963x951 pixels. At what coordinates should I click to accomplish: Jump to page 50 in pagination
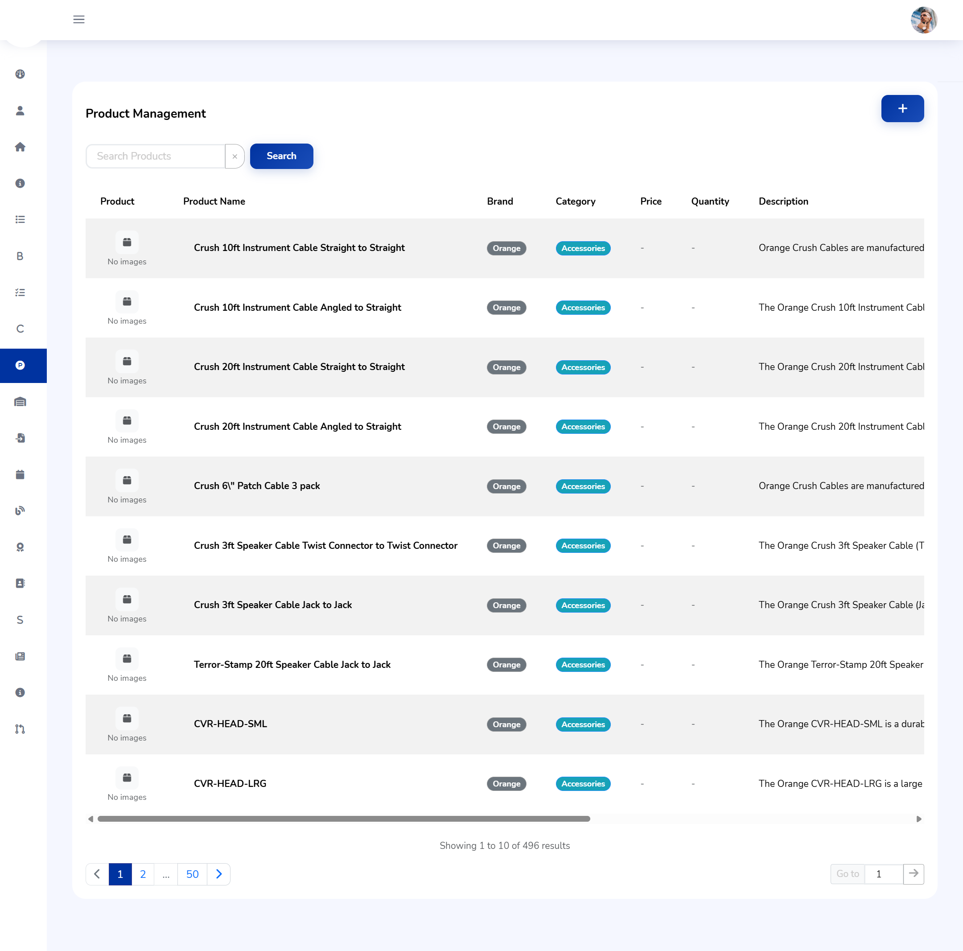pyautogui.click(x=193, y=874)
